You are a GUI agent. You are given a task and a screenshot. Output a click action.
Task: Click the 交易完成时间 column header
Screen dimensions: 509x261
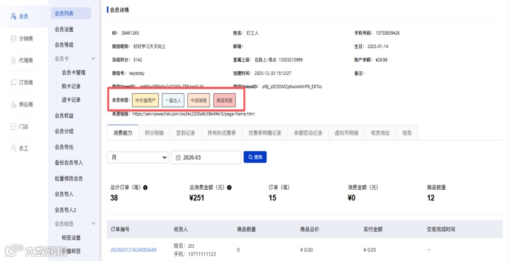(441, 229)
